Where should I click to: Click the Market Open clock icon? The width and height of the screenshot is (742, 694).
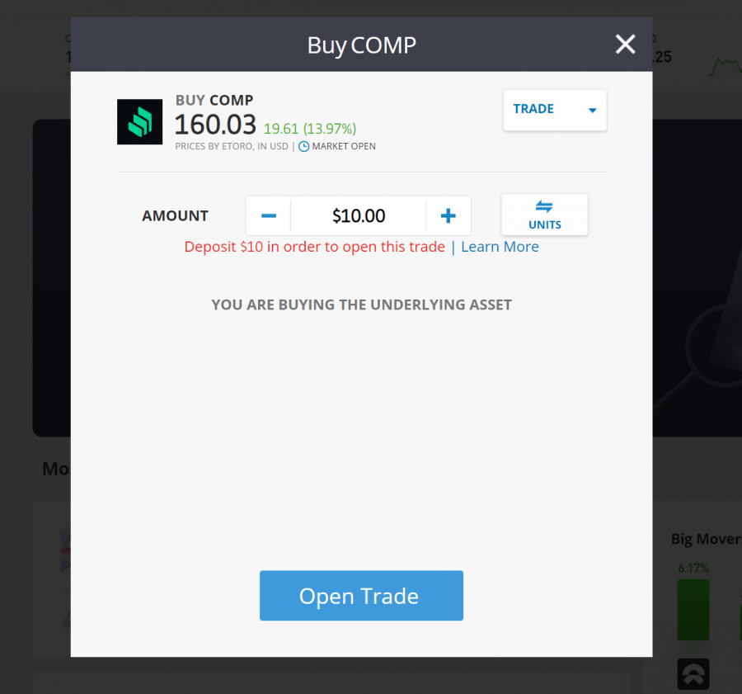coord(303,146)
